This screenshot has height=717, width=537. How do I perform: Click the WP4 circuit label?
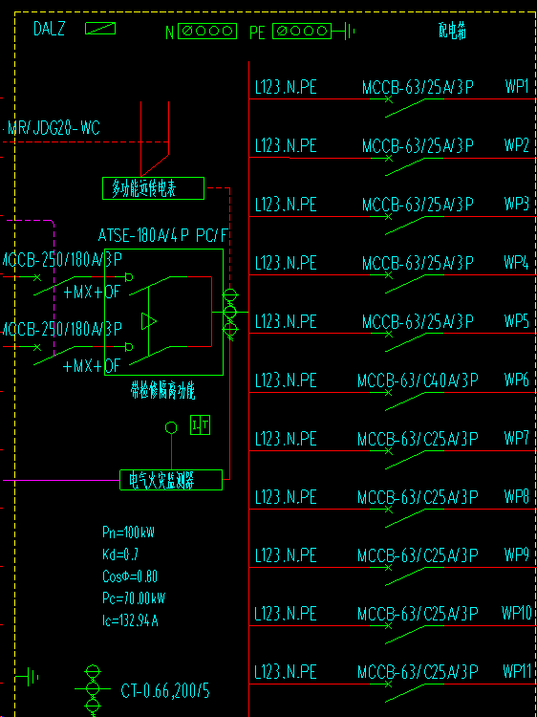(x=517, y=263)
